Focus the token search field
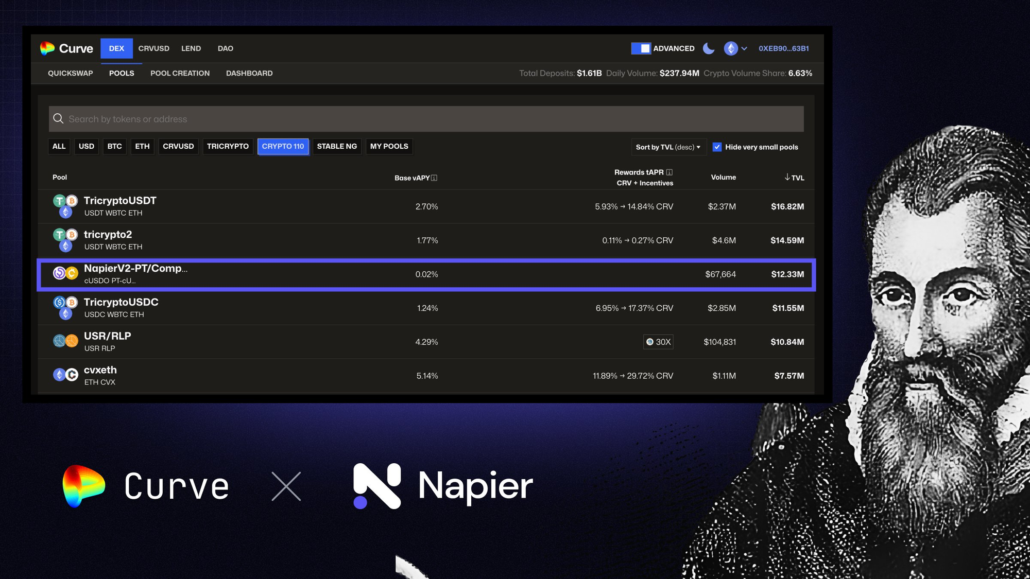The width and height of the screenshot is (1030, 579). pos(426,119)
